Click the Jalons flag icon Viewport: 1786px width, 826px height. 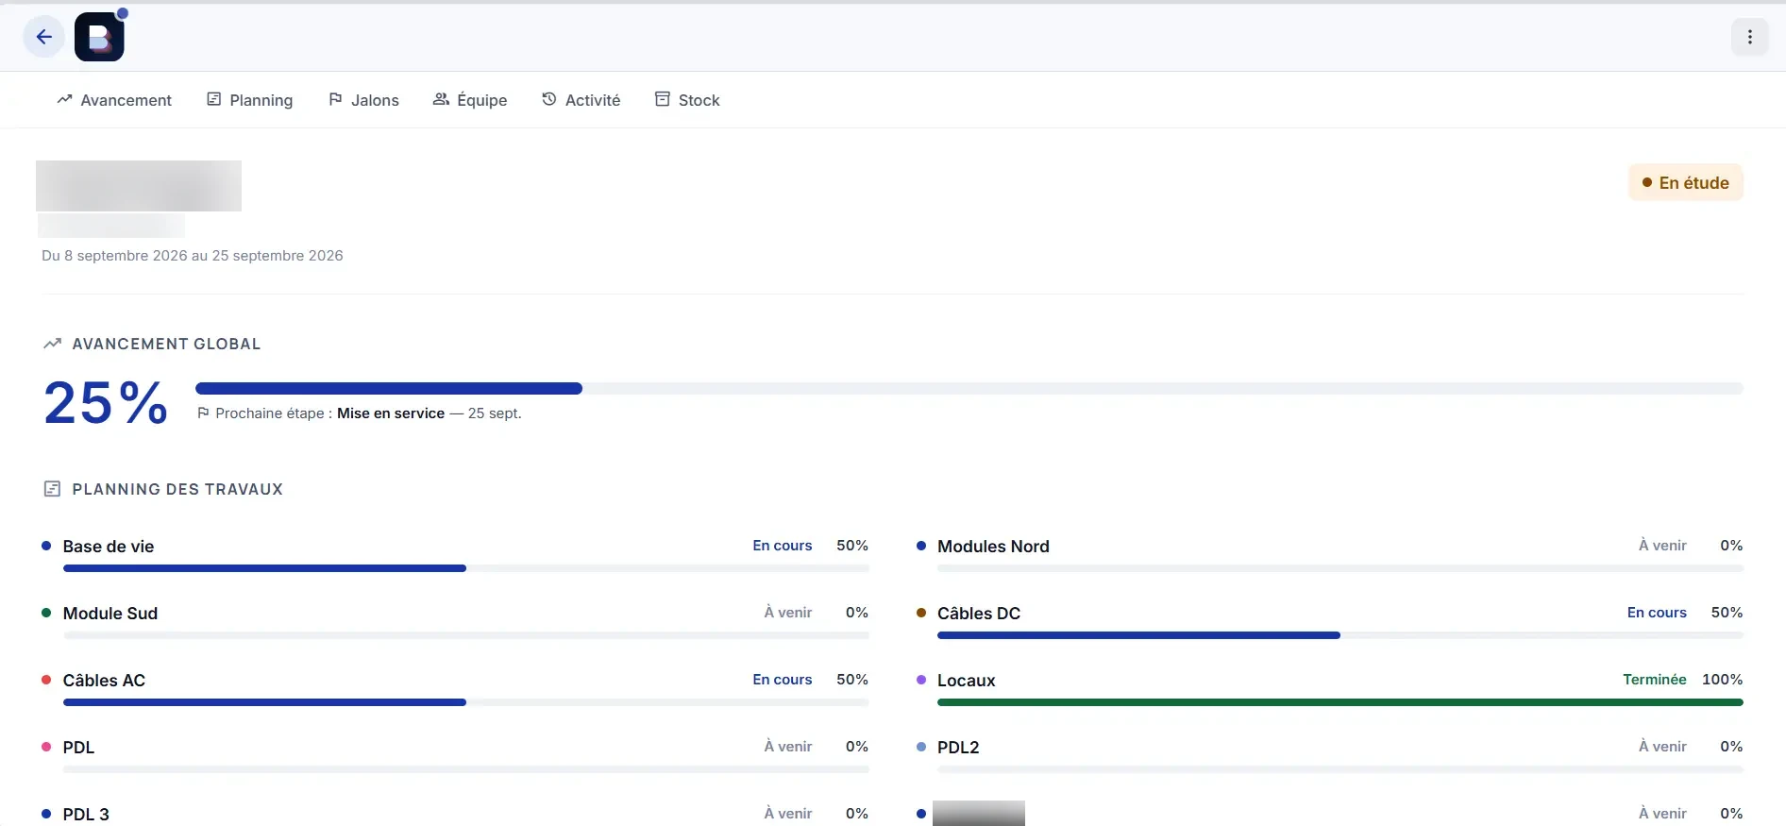click(x=335, y=99)
